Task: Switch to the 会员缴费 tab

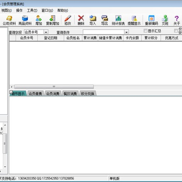Action: (35, 94)
